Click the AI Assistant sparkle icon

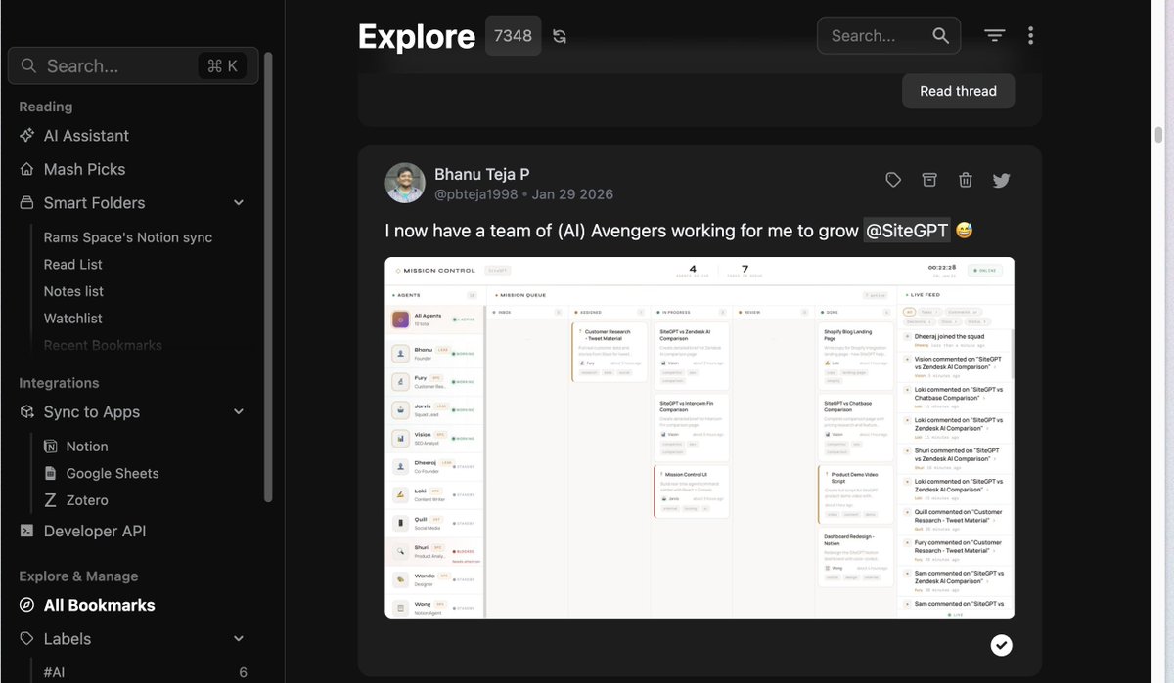pos(27,136)
